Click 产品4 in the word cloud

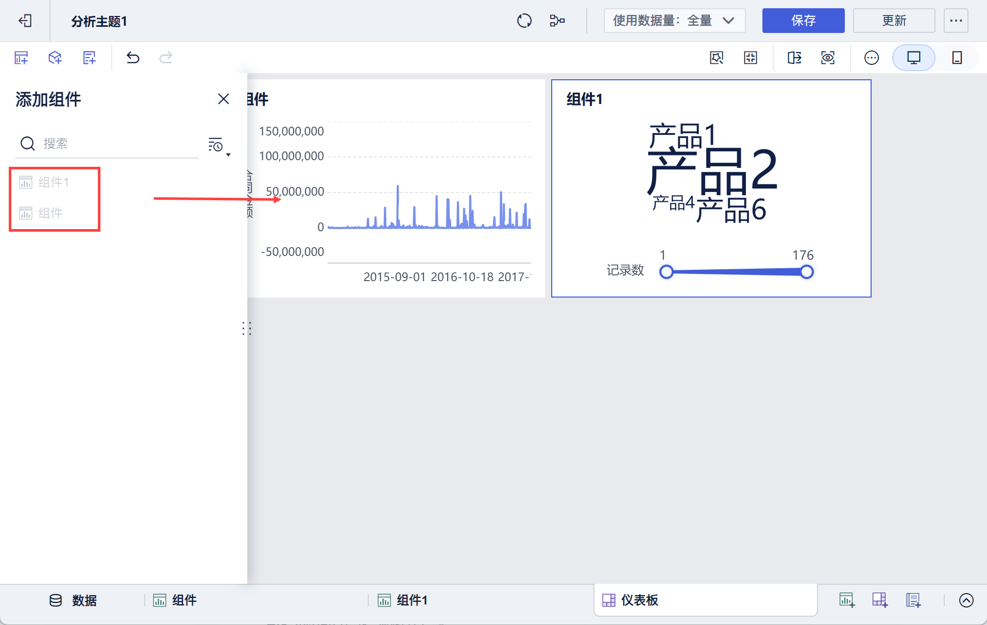point(674,203)
